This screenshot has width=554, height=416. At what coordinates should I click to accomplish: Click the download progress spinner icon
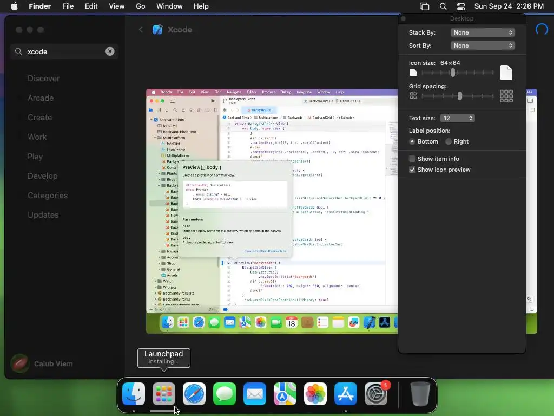(542, 29)
